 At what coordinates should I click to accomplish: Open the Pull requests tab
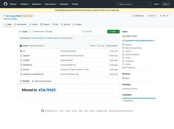(20, 24)
